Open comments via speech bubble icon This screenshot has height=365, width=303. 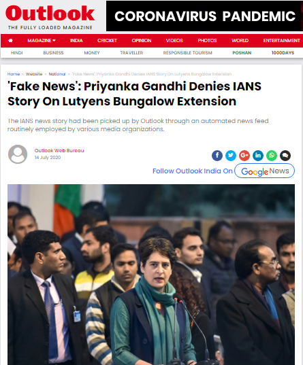tap(285, 155)
